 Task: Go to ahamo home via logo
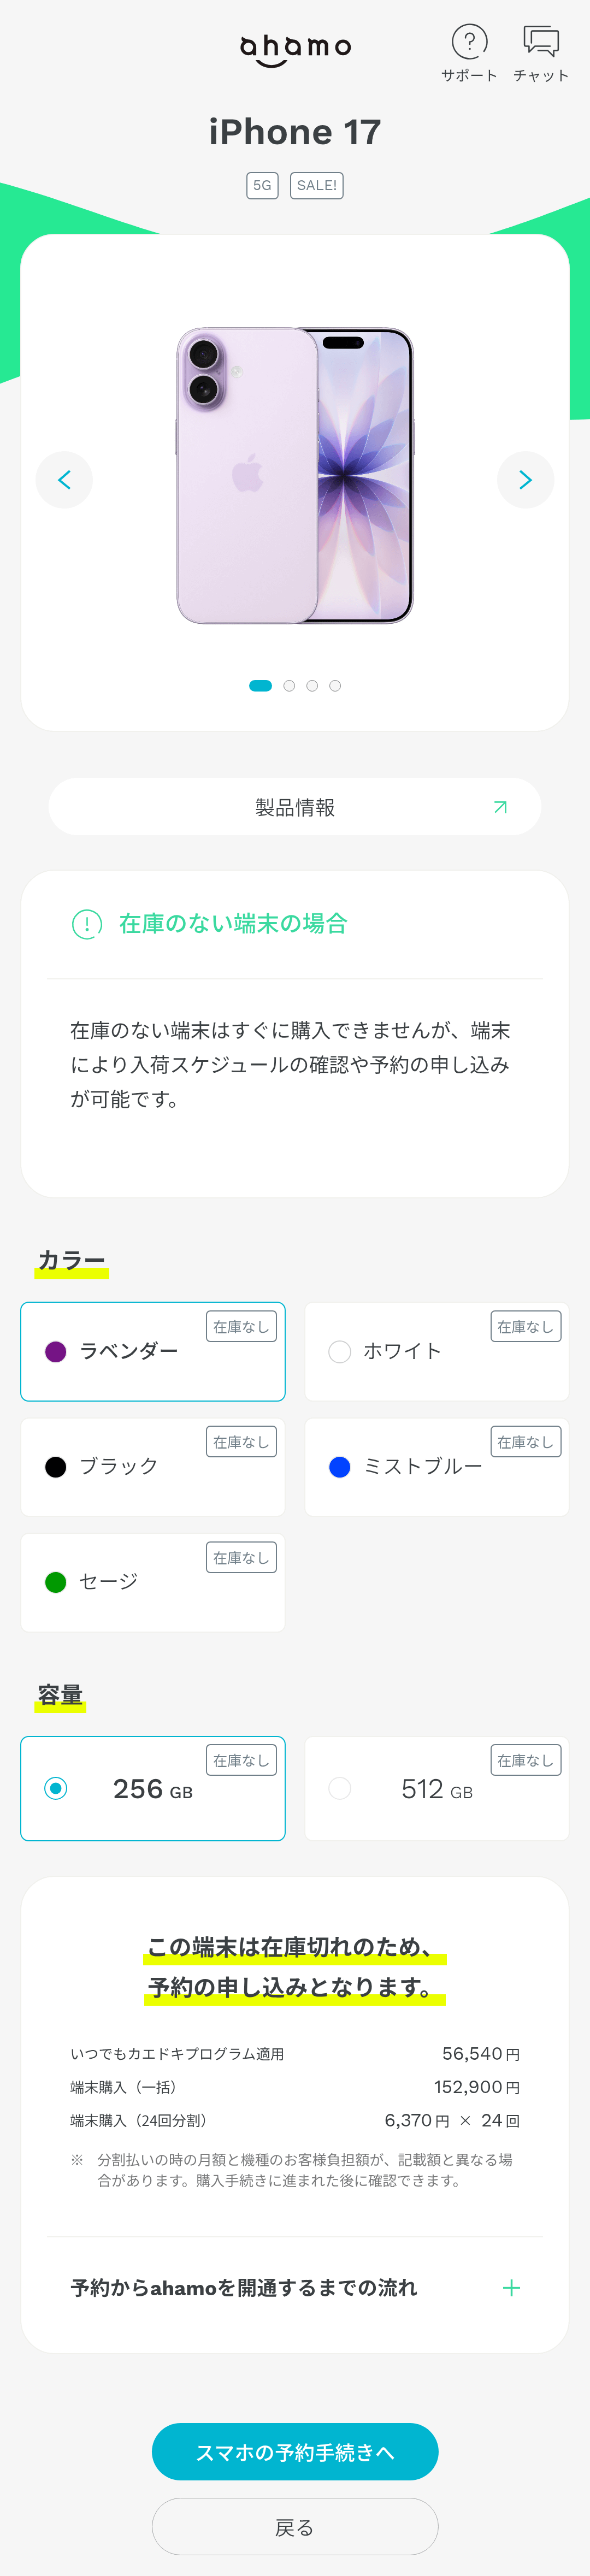295,49
